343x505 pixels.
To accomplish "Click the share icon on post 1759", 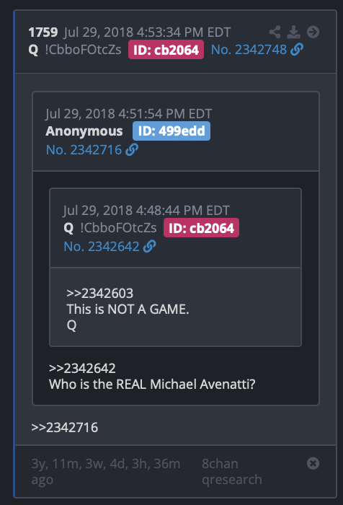I will (275, 32).
